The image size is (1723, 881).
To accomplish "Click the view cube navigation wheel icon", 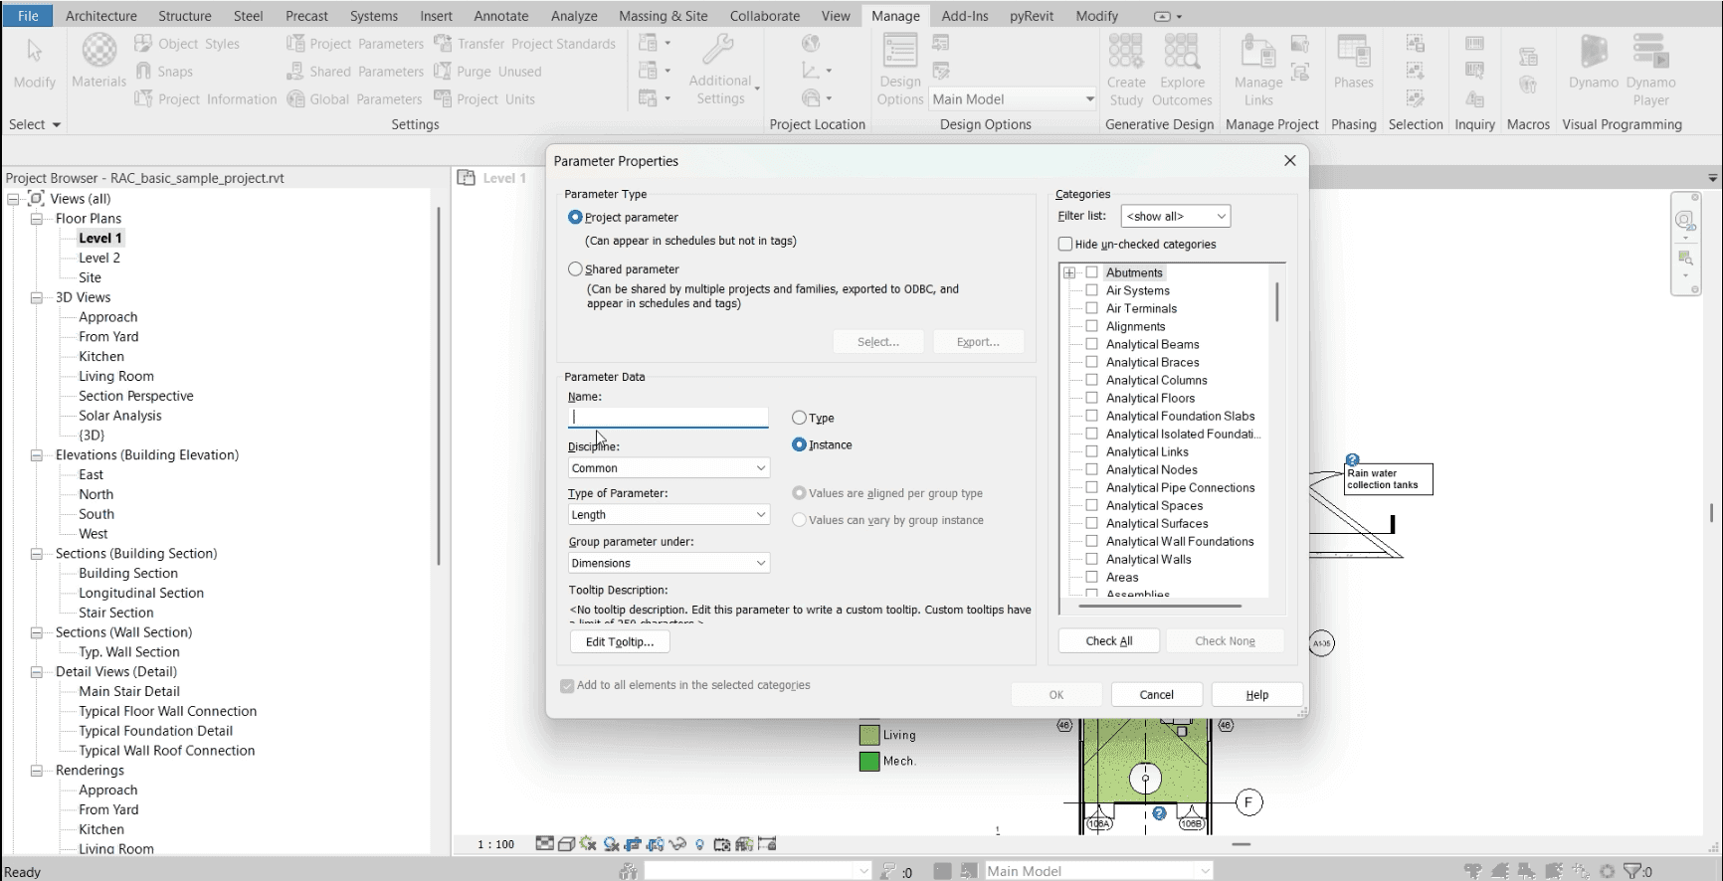I will click(x=1684, y=221).
